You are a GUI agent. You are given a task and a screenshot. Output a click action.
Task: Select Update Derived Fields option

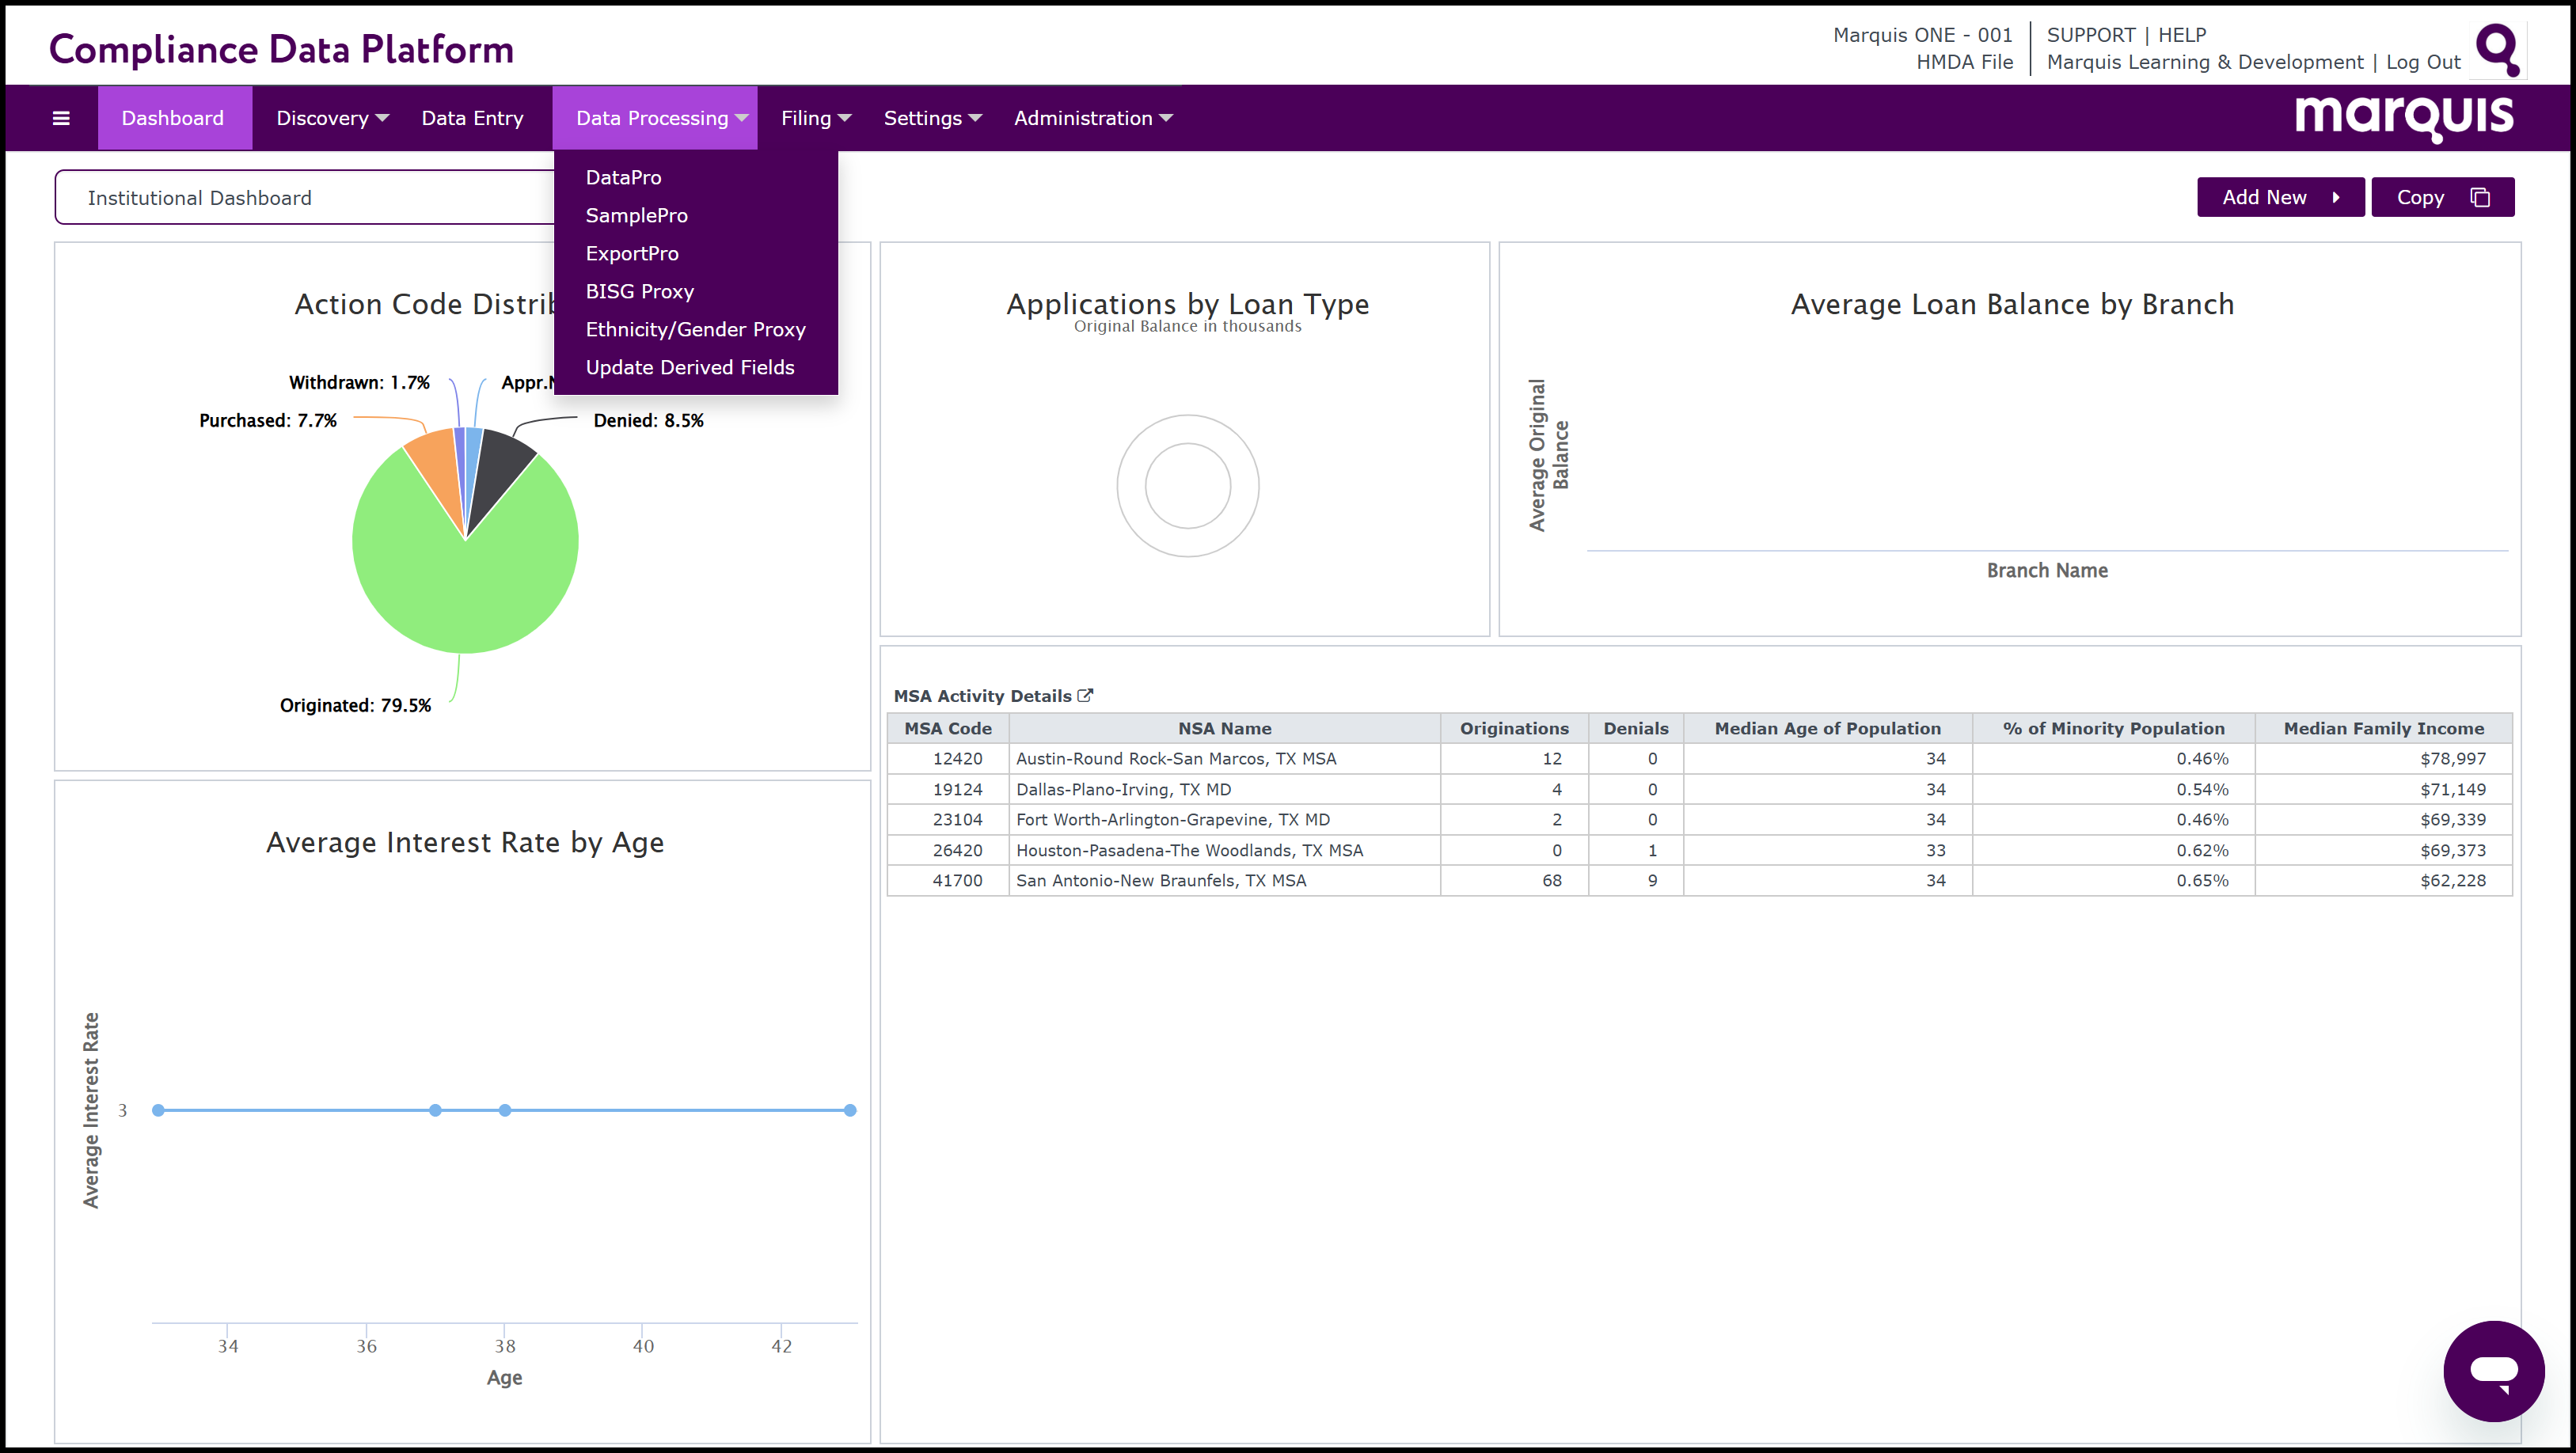coord(689,367)
